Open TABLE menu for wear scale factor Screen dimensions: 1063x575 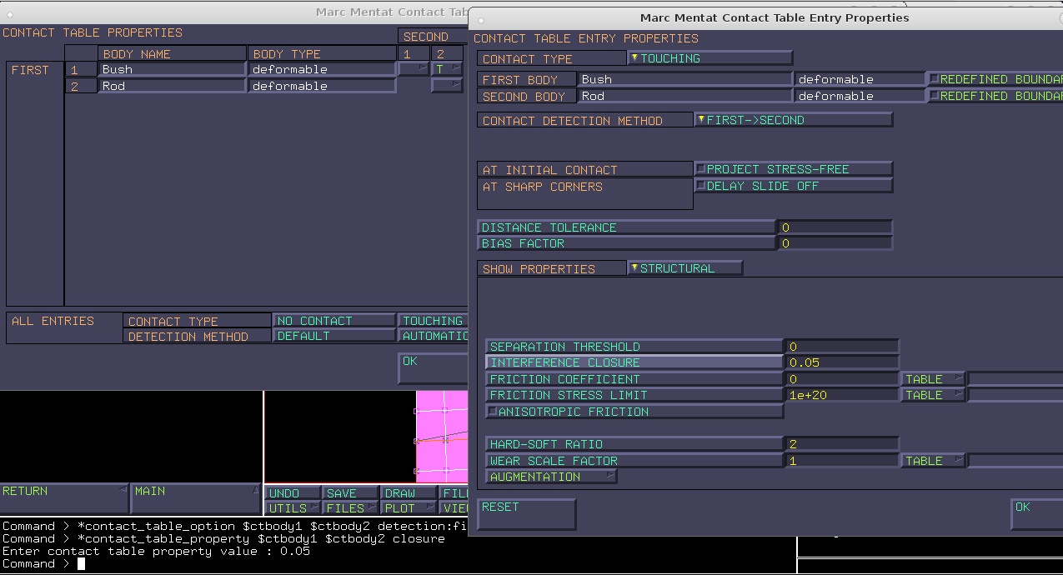pyautogui.click(x=933, y=461)
